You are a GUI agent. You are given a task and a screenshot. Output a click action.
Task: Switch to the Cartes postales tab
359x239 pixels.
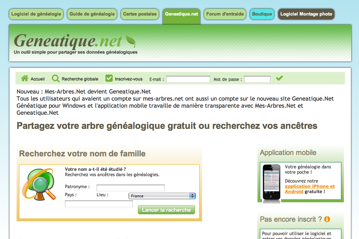[140, 14]
